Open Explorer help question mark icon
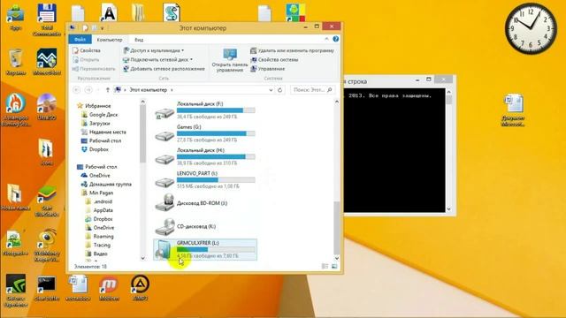The width and height of the screenshot is (566, 318). coord(336,39)
